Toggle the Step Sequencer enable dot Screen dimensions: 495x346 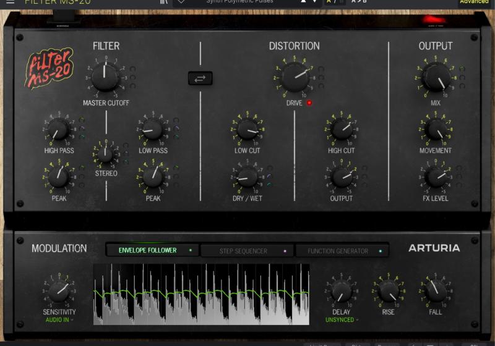click(285, 251)
